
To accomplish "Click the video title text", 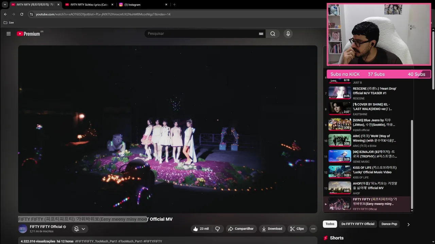I will pyautogui.click(x=95, y=219).
